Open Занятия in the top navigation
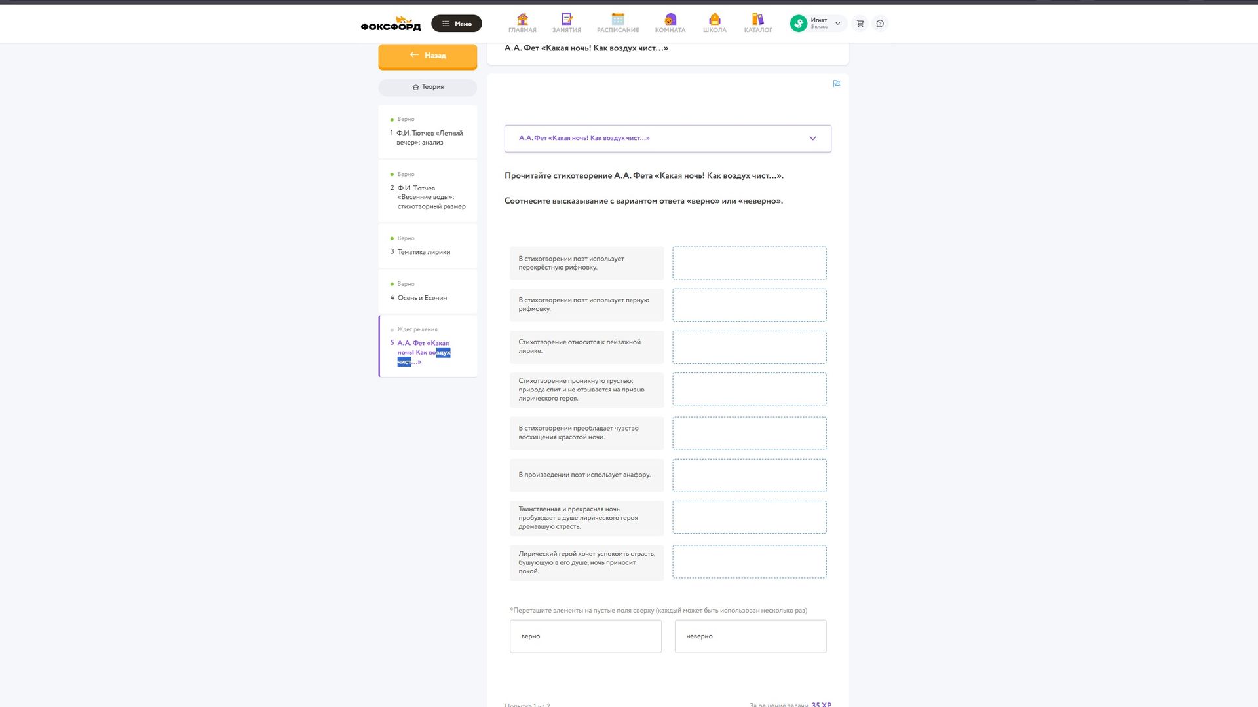 coord(567,24)
